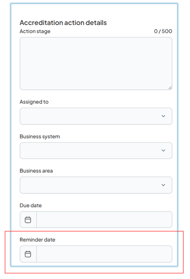Click the Business area chevron arrow
Screen dimensions: 190x279
click(163, 185)
